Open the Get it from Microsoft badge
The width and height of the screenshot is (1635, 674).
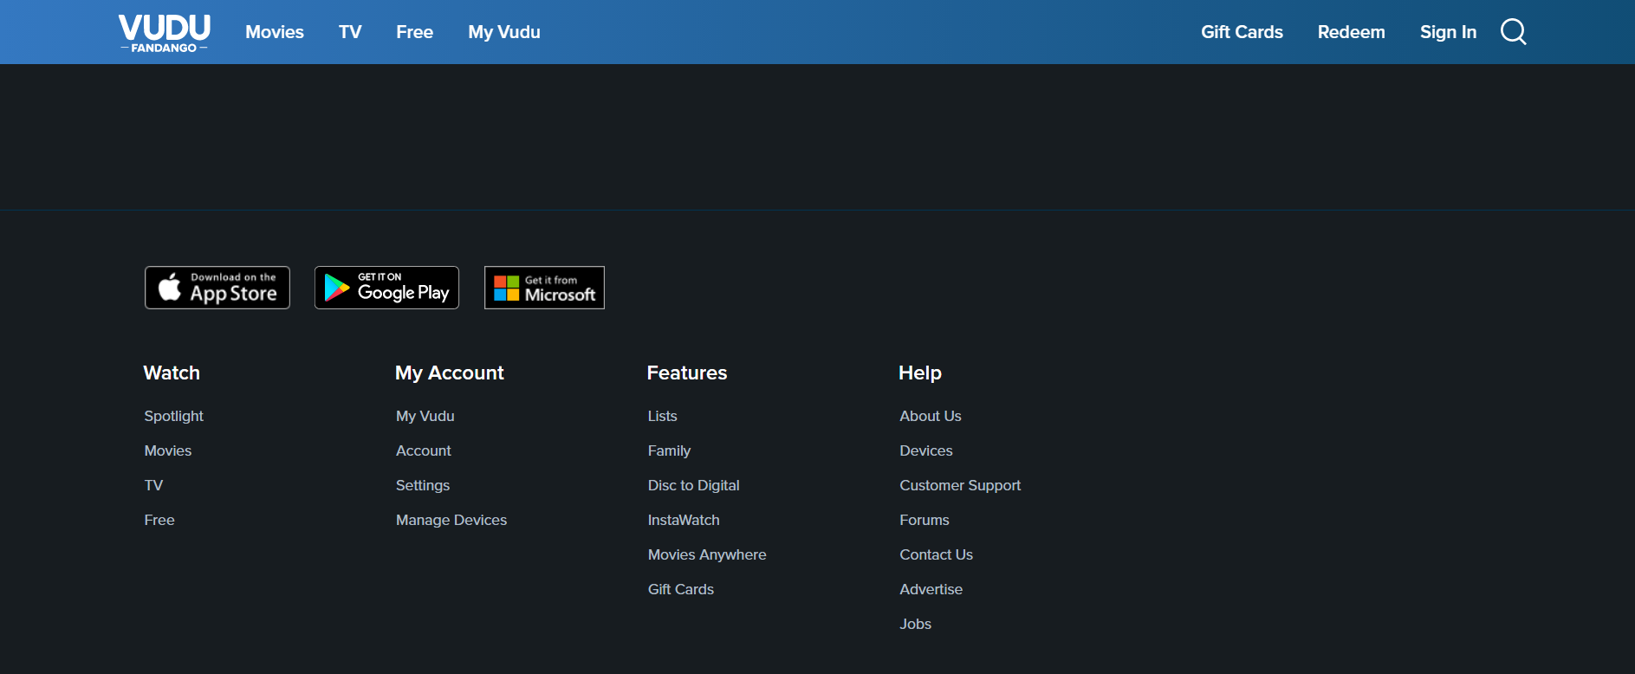coord(544,288)
